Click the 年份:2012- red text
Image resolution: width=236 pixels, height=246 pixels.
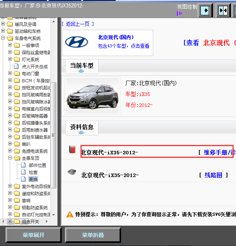click(x=139, y=105)
